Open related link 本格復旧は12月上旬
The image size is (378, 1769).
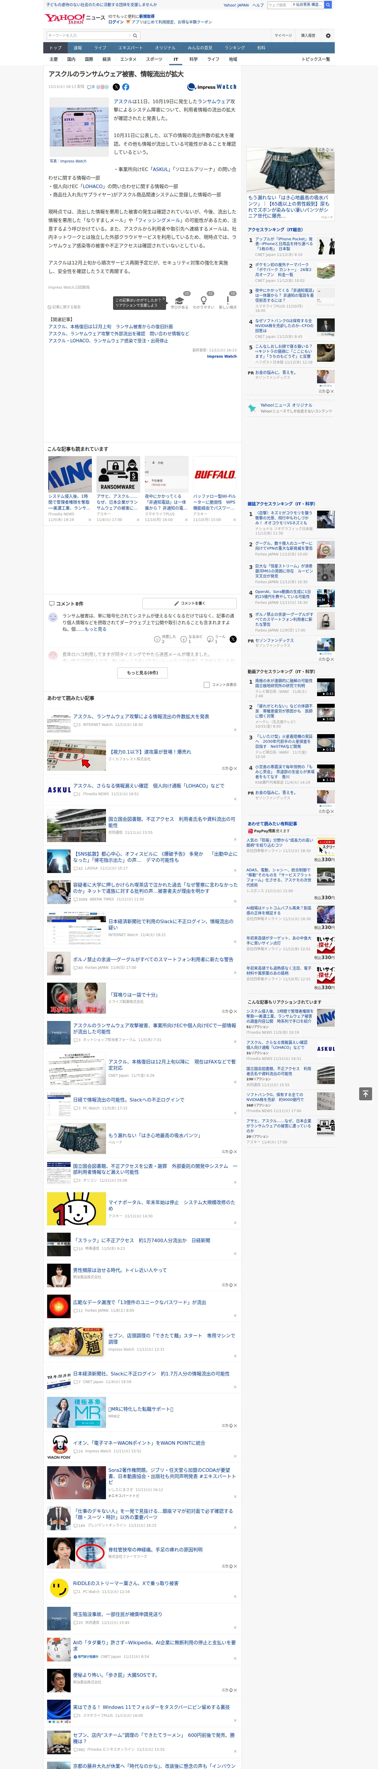click(110, 327)
